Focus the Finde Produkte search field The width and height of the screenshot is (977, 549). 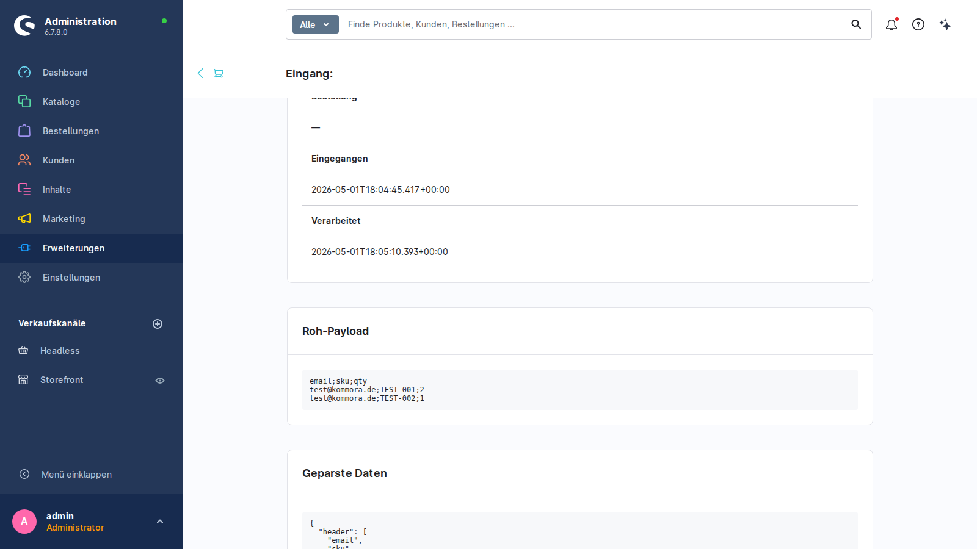click(592, 24)
